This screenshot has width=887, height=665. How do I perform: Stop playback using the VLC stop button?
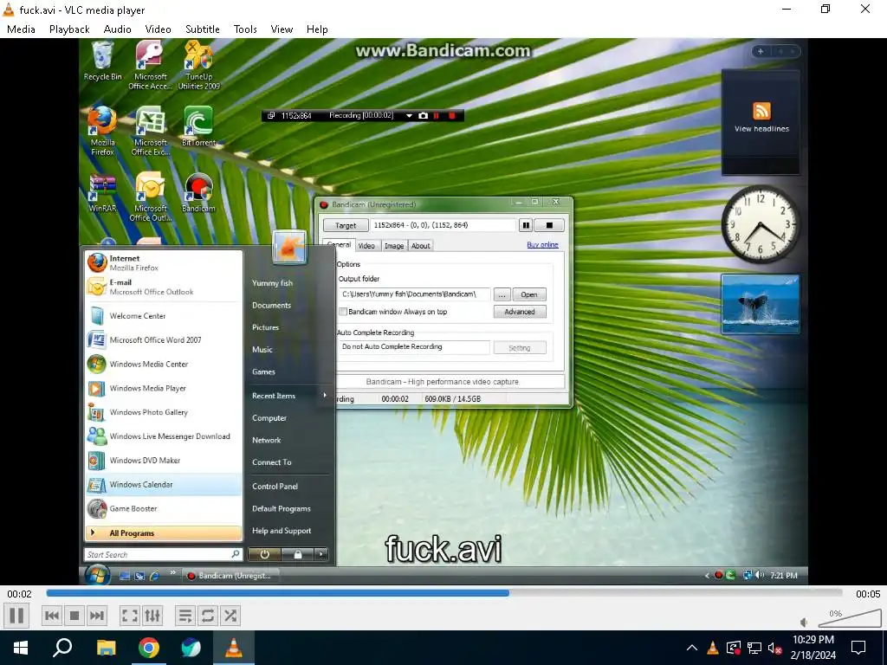(x=74, y=616)
